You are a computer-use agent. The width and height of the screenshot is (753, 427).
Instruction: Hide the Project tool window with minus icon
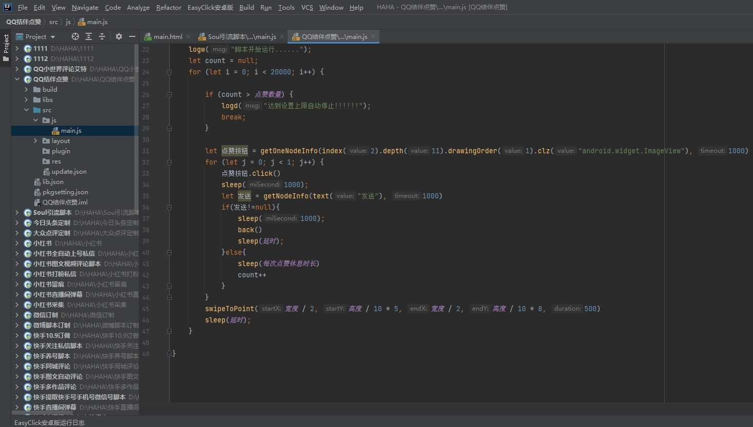132,36
